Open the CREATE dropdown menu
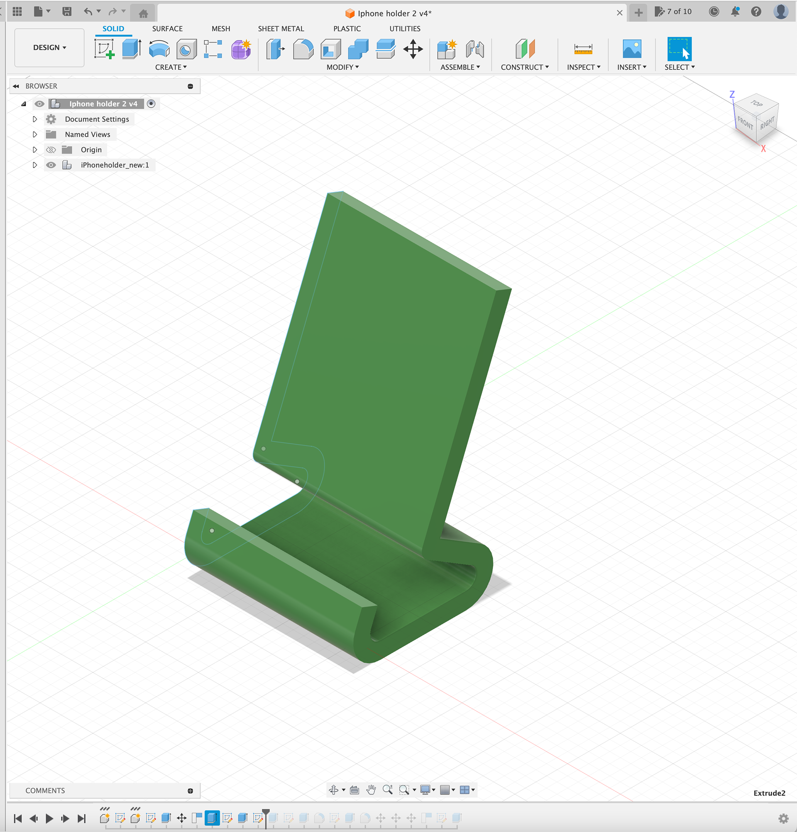This screenshot has width=797, height=832. [171, 67]
